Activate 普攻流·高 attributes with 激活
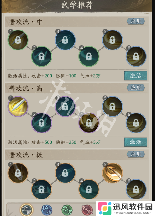This screenshot has width=155, height=216. [x=136, y=142]
